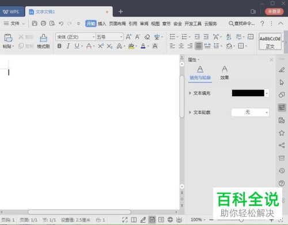Click the pen Style icon in sidebar

(282, 70)
